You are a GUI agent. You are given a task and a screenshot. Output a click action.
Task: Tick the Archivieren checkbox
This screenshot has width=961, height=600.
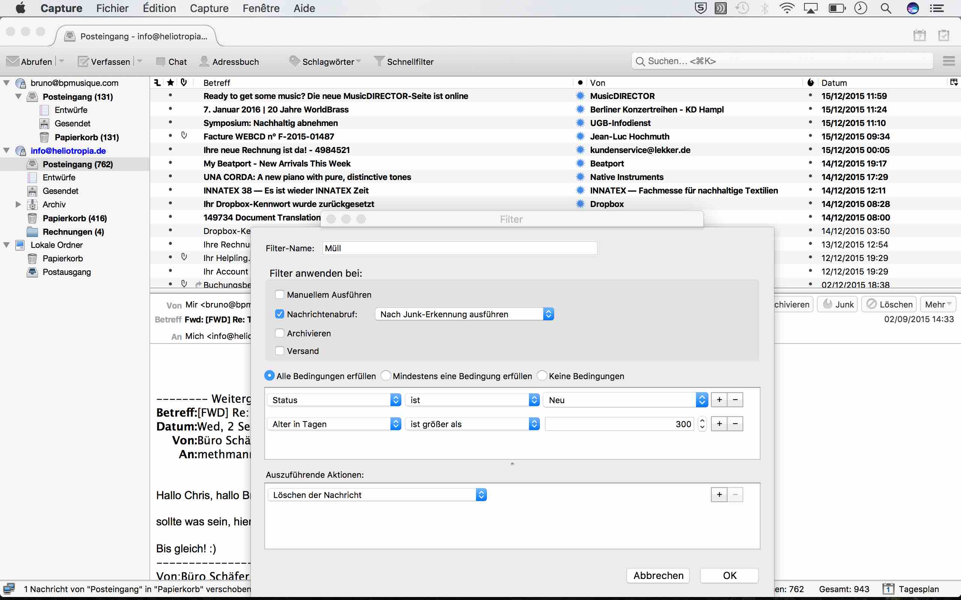pyautogui.click(x=280, y=333)
